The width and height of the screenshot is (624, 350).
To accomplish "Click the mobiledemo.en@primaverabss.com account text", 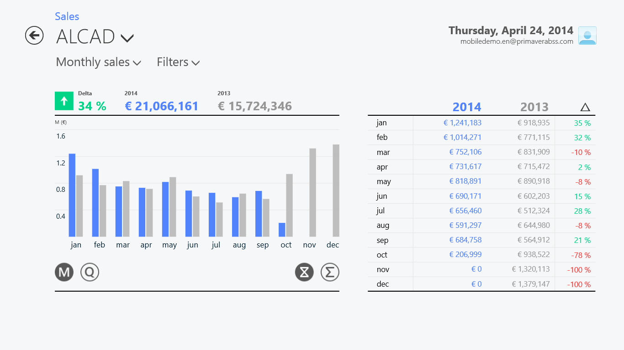I will [x=517, y=41].
